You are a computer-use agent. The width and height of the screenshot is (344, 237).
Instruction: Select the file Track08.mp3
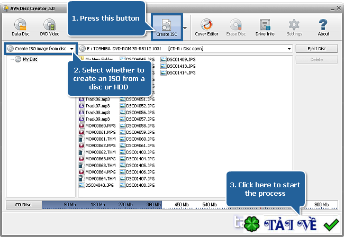(94, 113)
